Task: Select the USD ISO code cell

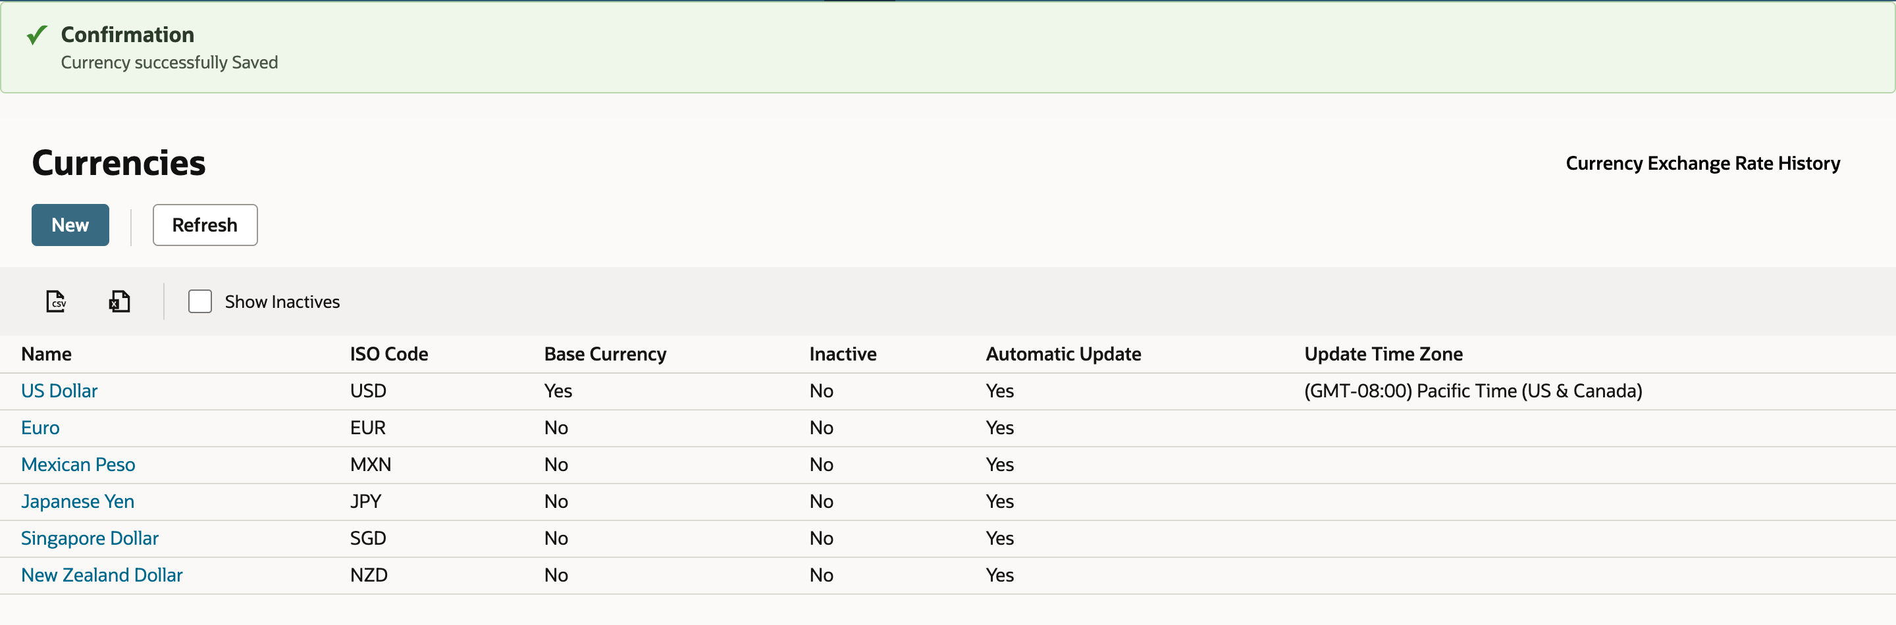Action: (x=368, y=391)
